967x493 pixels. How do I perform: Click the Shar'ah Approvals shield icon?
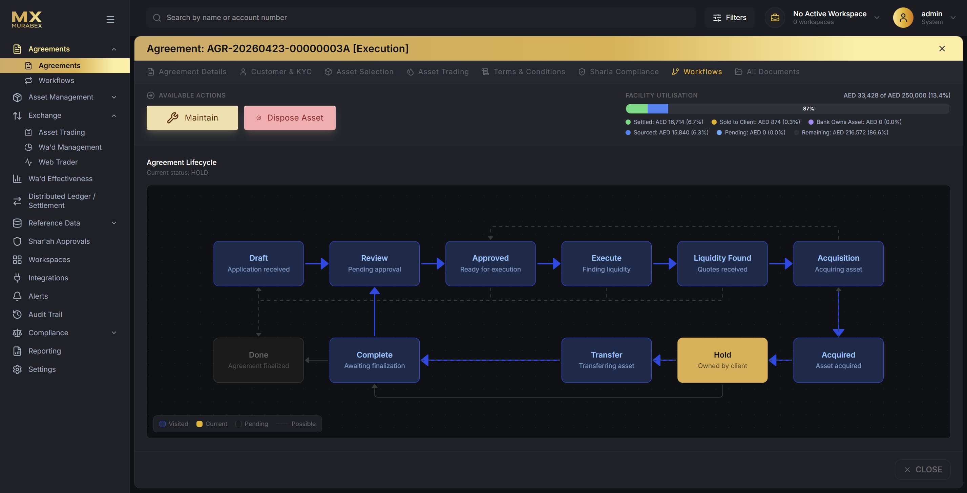click(17, 241)
